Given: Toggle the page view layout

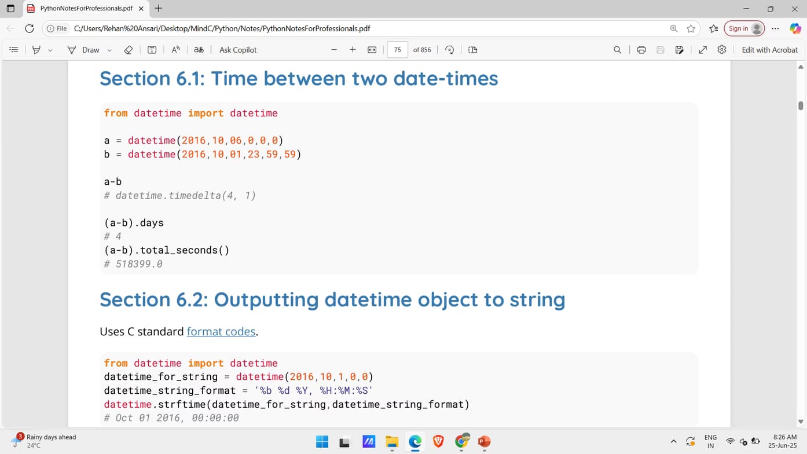Looking at the screenshot, I should tap(472, 50).
